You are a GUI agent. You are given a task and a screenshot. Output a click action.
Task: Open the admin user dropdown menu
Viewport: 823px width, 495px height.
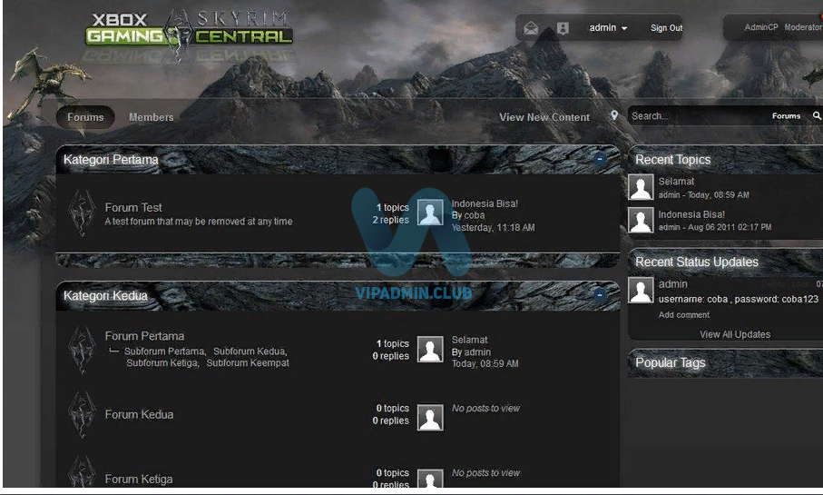click(608, 28)
